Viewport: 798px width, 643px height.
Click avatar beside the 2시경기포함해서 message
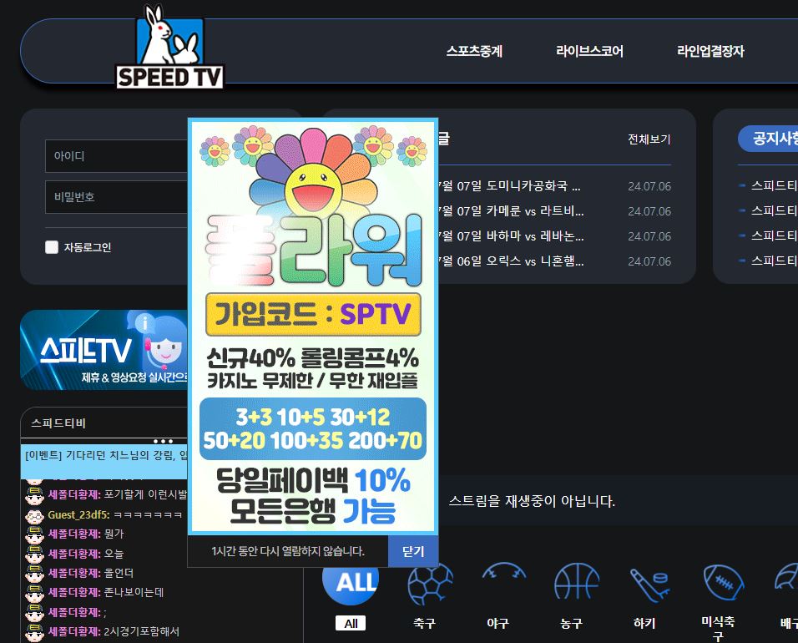pos(34,632)
